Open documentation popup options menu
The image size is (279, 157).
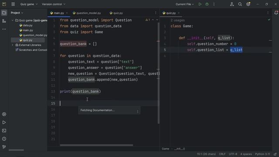click(138, 112)
